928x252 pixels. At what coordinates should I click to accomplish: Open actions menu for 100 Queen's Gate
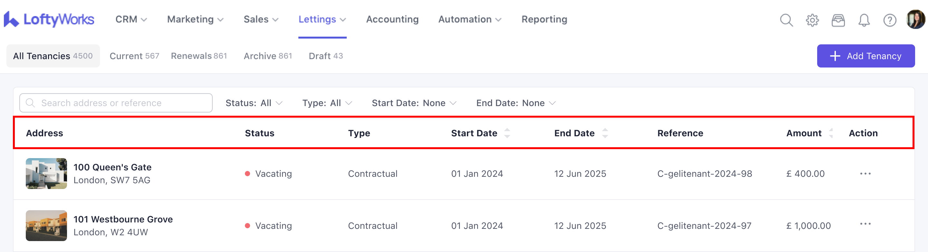[x=865, y=174]
